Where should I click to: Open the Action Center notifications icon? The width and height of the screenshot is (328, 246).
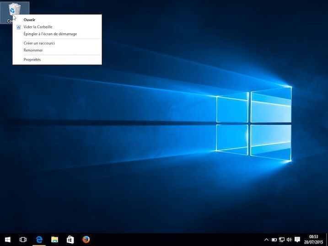297,240
